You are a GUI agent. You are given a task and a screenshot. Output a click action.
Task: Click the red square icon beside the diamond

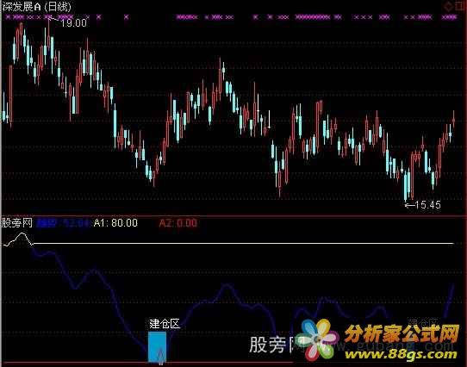click(459, 6)
